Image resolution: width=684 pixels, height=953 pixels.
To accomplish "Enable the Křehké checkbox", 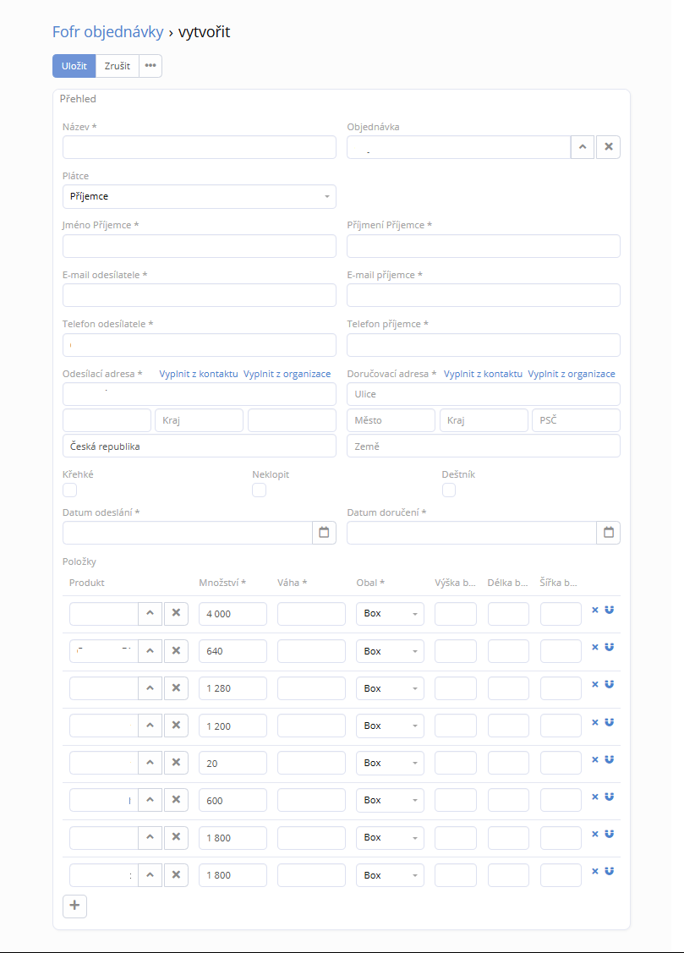I will (x=70, y=490).
